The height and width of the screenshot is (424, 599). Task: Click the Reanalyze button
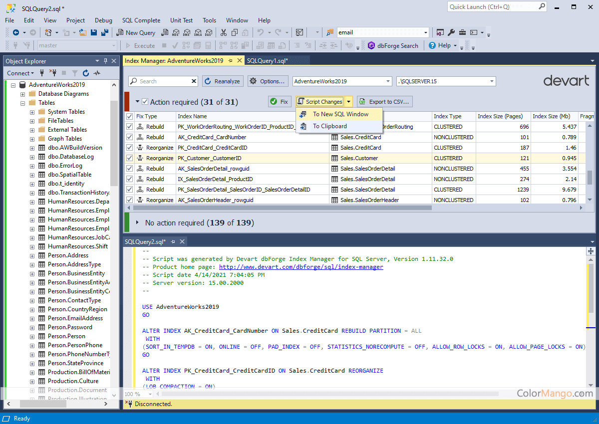(x=222, y=81)
